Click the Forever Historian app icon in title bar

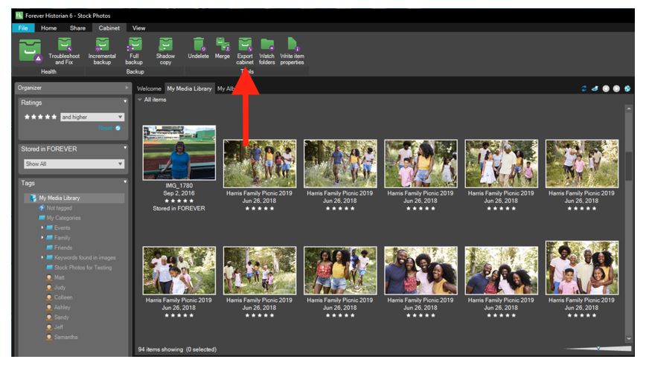(x=19, y=16)
